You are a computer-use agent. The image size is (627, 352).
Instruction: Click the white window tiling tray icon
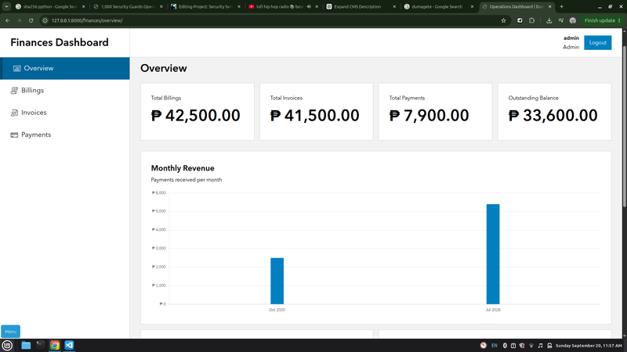click(513, 345)
